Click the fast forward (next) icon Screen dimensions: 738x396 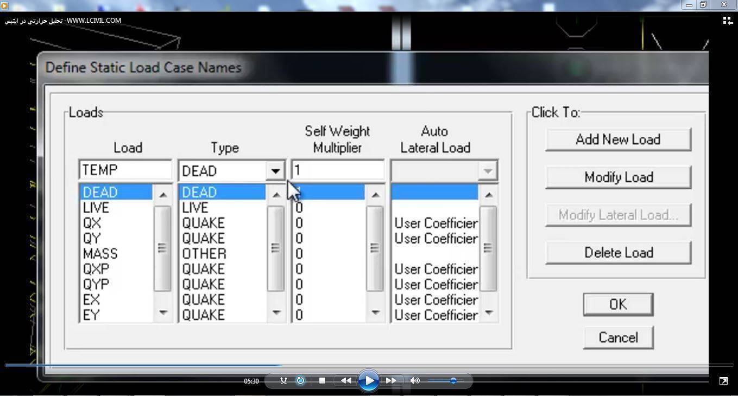point(392,381)
